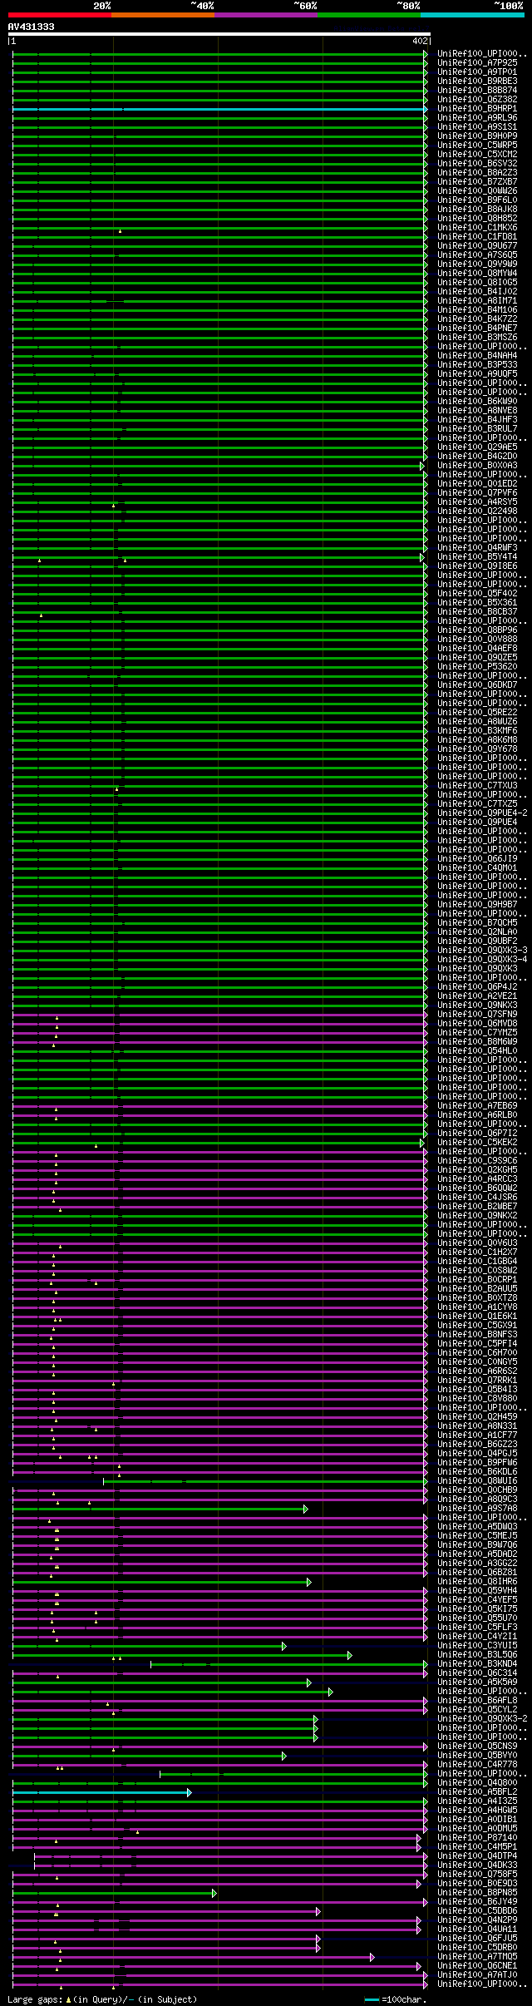Click the short green alignment bar of B8PN85

114,1893
